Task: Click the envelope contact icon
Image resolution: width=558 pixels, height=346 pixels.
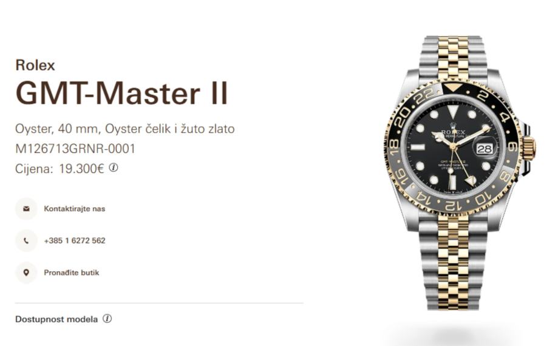Action: 26,209
